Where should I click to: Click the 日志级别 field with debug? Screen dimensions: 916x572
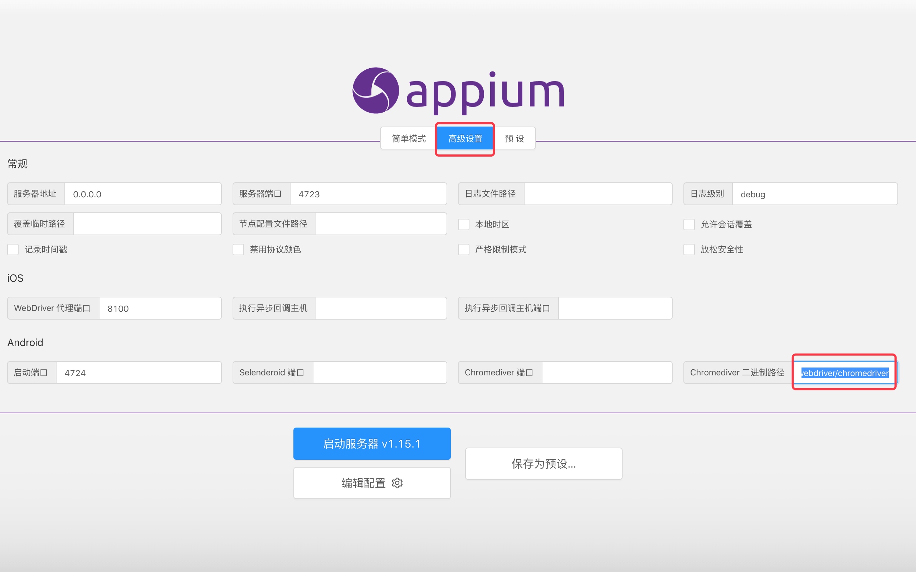coord(815,194)
